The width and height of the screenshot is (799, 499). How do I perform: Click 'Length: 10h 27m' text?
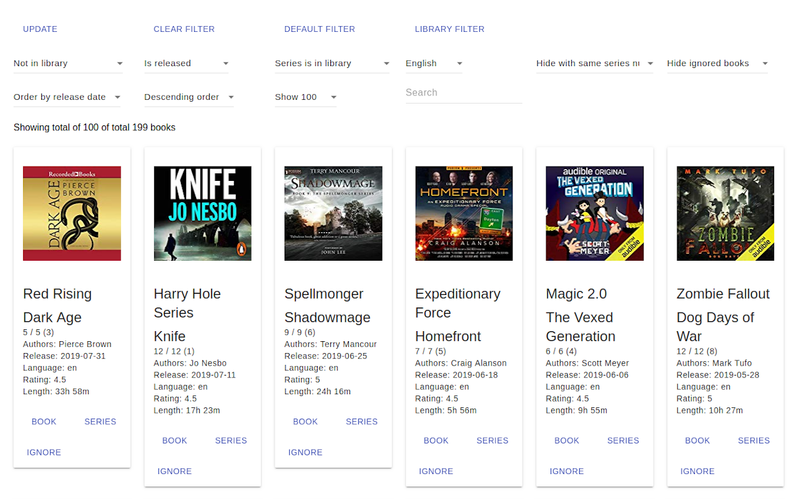(710, 410)
